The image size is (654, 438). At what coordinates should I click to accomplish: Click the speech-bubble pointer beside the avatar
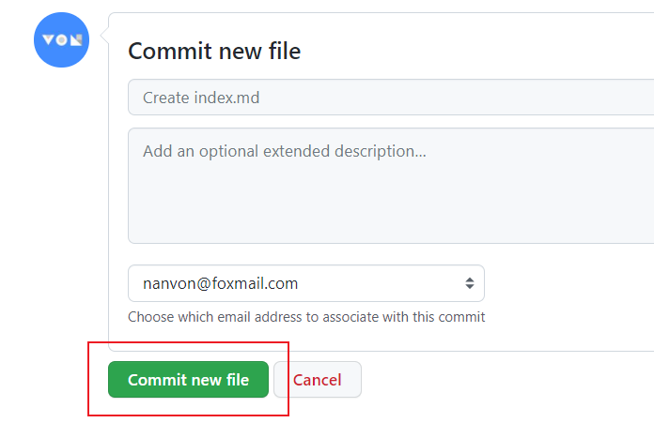104,35
